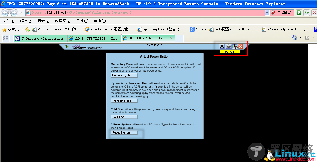The height and width of the screenshot is (162, 317).
Task: Refresh the page with green arrows icon
Action: click(307, 13)
